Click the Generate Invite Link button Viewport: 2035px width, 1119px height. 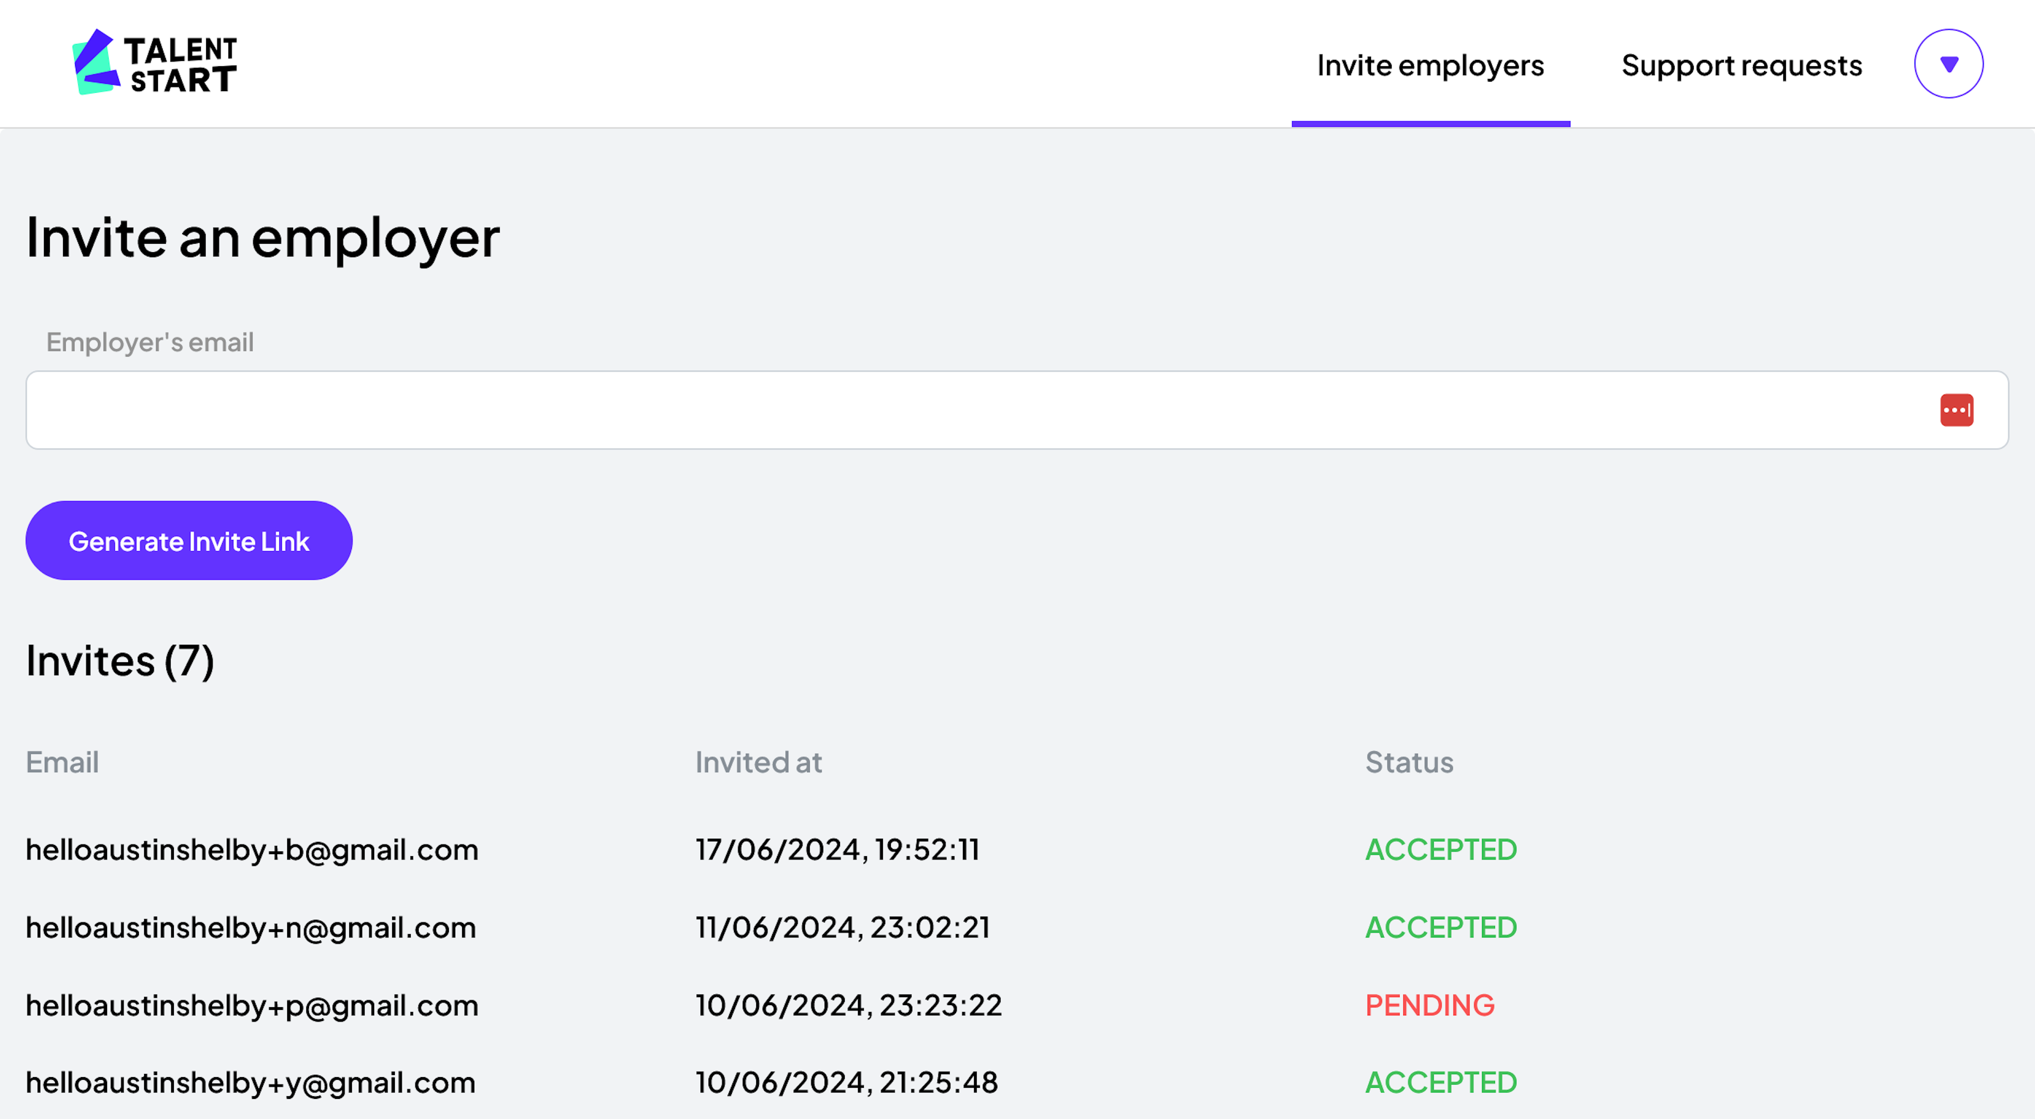(x=189, y=541)
